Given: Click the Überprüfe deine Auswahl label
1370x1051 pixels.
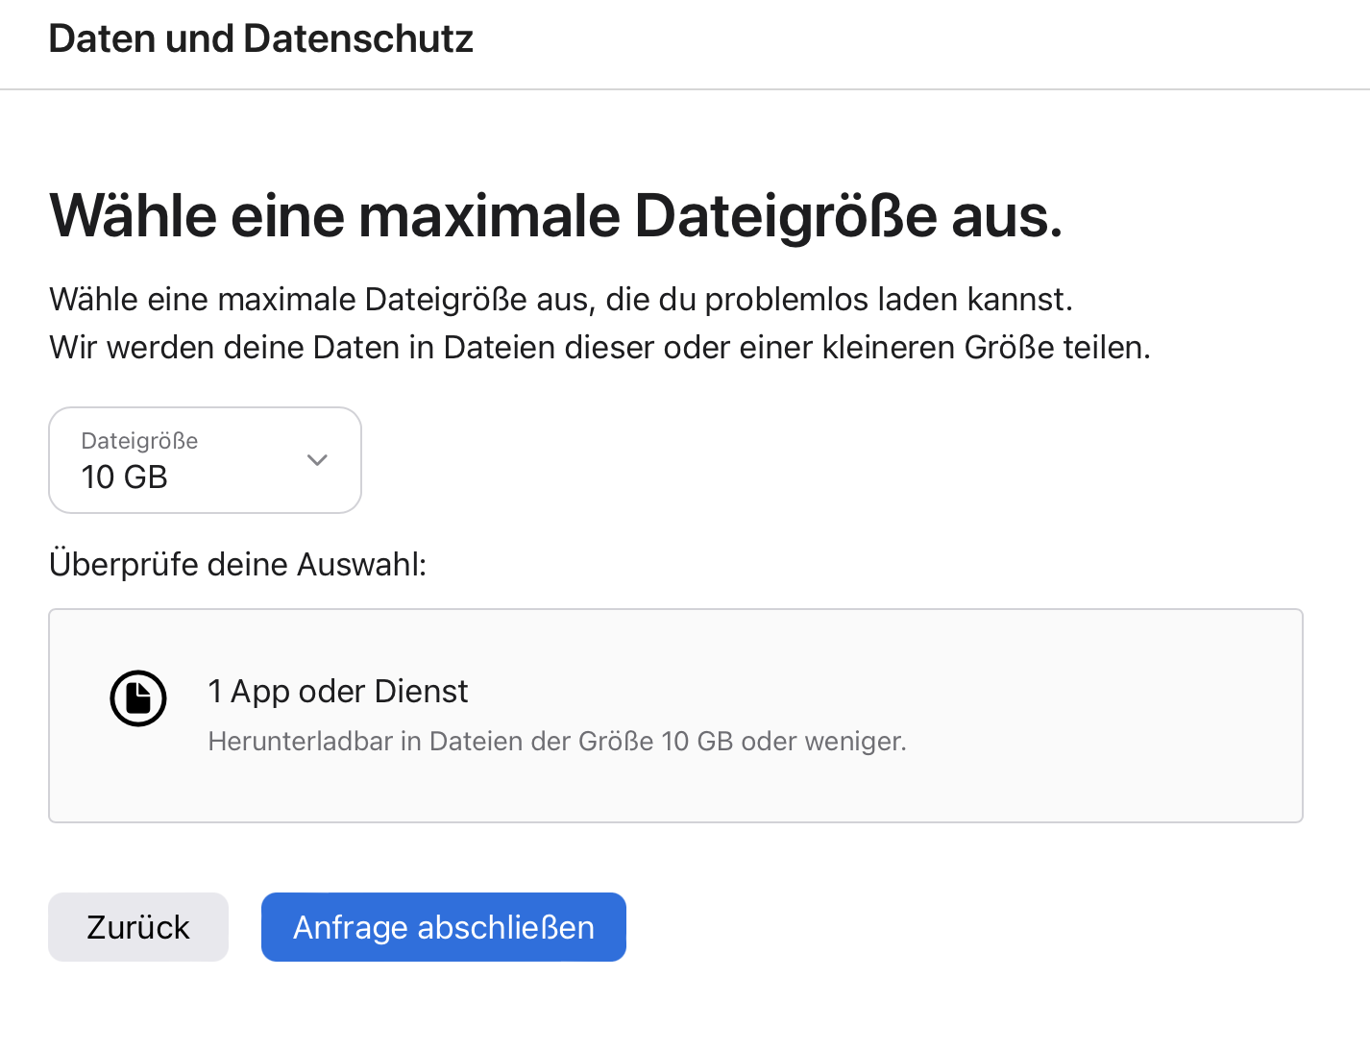Looking at the screenshot, I should point(237,564).
